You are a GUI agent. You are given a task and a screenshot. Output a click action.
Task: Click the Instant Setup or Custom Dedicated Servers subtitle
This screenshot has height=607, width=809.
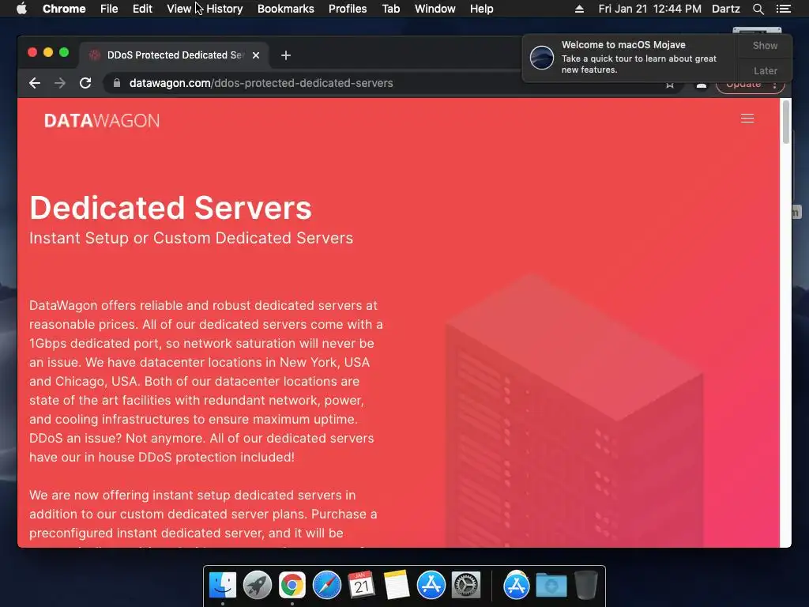point(191,238)
